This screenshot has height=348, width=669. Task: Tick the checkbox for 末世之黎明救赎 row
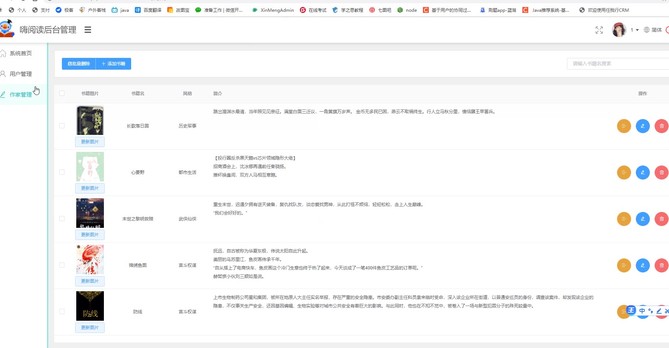[62, 219]
